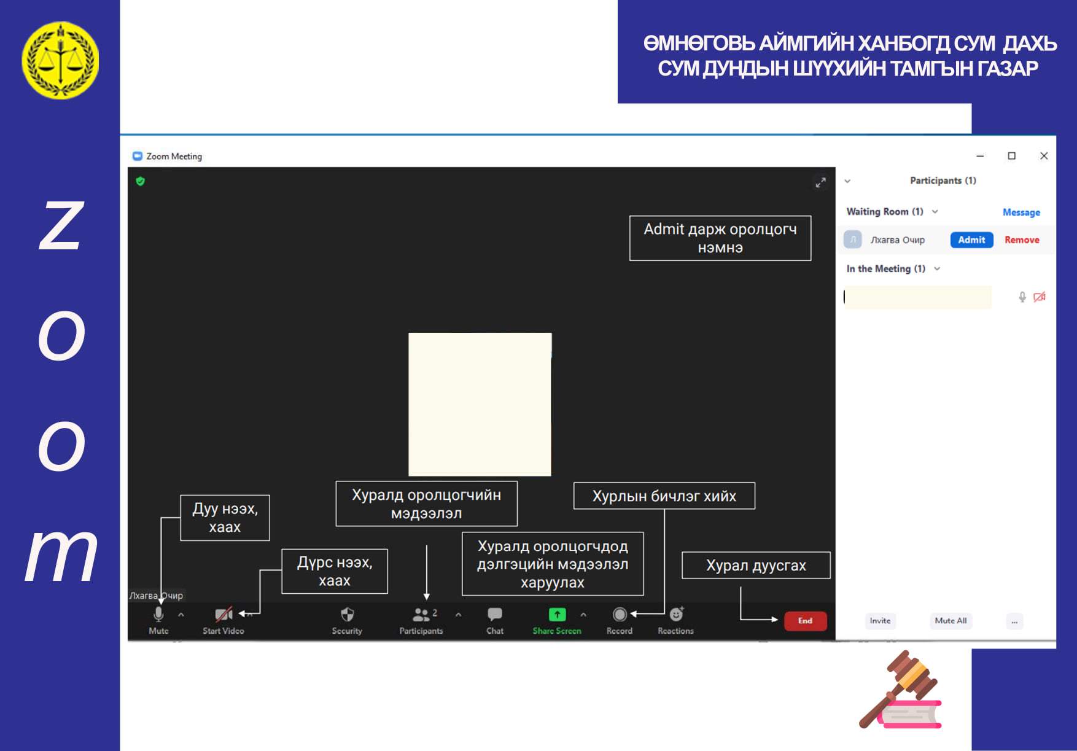The width and height of the screenshot is (1077, 751).
Task: Admit Лхагва Очир from the waiting room
Action: click(971, 240)
